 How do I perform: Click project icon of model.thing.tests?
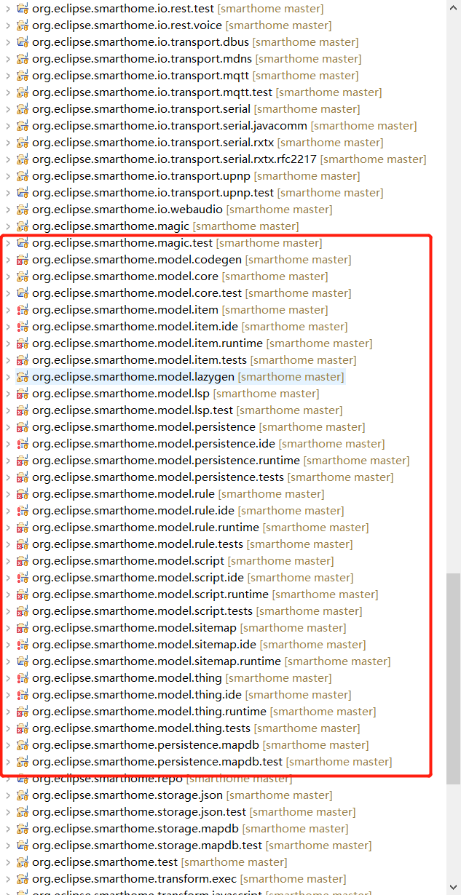tap(23, 728)
